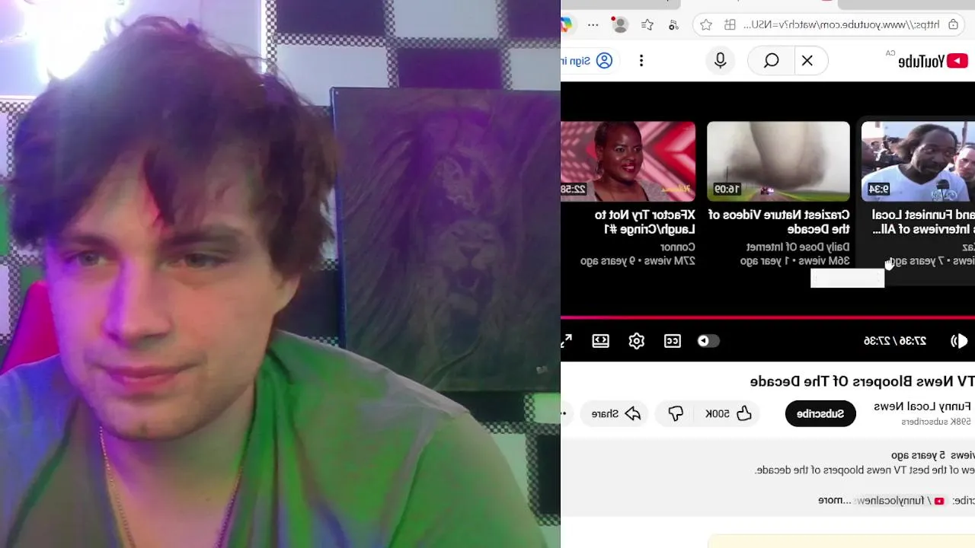Open the XFactor Try Not to Laugh thumbnail
Viewport: 975px width, 548px height.
[628, 161]
